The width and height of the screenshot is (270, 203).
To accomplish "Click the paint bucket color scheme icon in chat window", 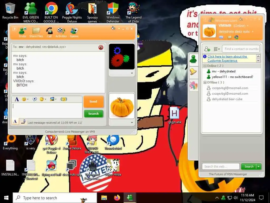I will (113, 28).
